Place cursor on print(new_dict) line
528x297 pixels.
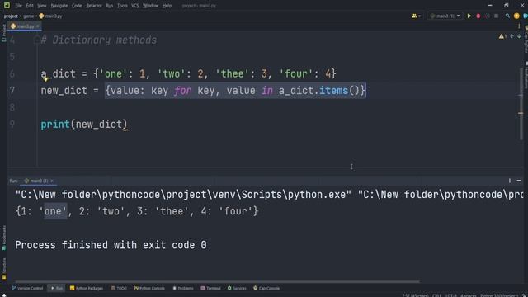pos(84,125)
